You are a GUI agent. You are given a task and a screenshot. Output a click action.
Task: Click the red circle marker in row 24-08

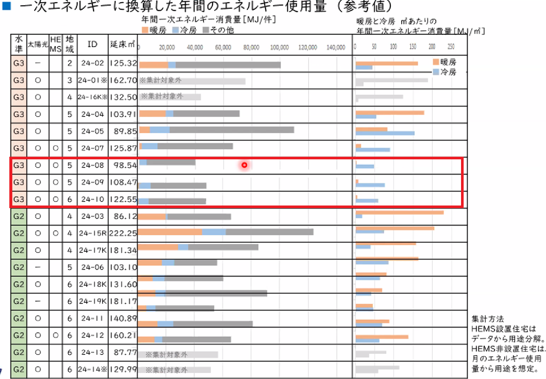pos(244,165)
